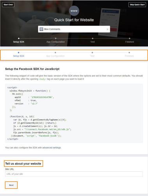This screenshot has width=148, height=196.
Task: Select Setup SDK step in dark header
Action: point(19,42)
